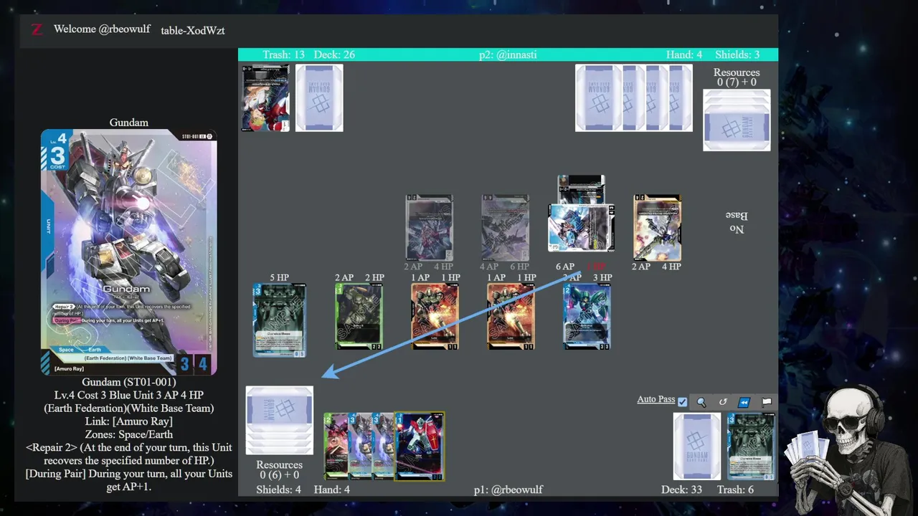Click the white flag surrender icon
Image resolution: width=918 pixels, height=516 pixels.
tap(766, 402)
